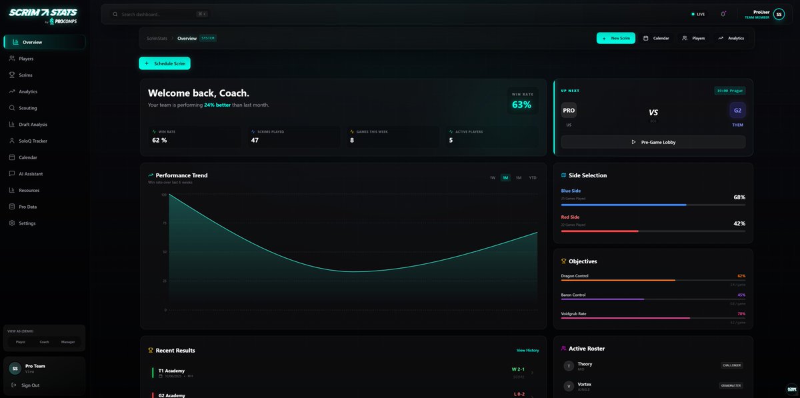The image size is (800, 398).
Task: Click the people icon on Players button
Action: 685,38
